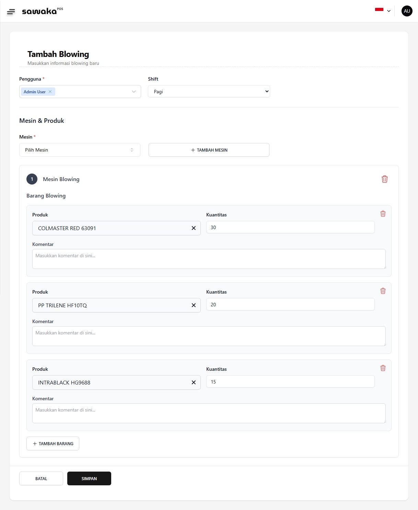Open the AU user avatar menu
This screenshot has height=510, width=418.
point(407,11)
